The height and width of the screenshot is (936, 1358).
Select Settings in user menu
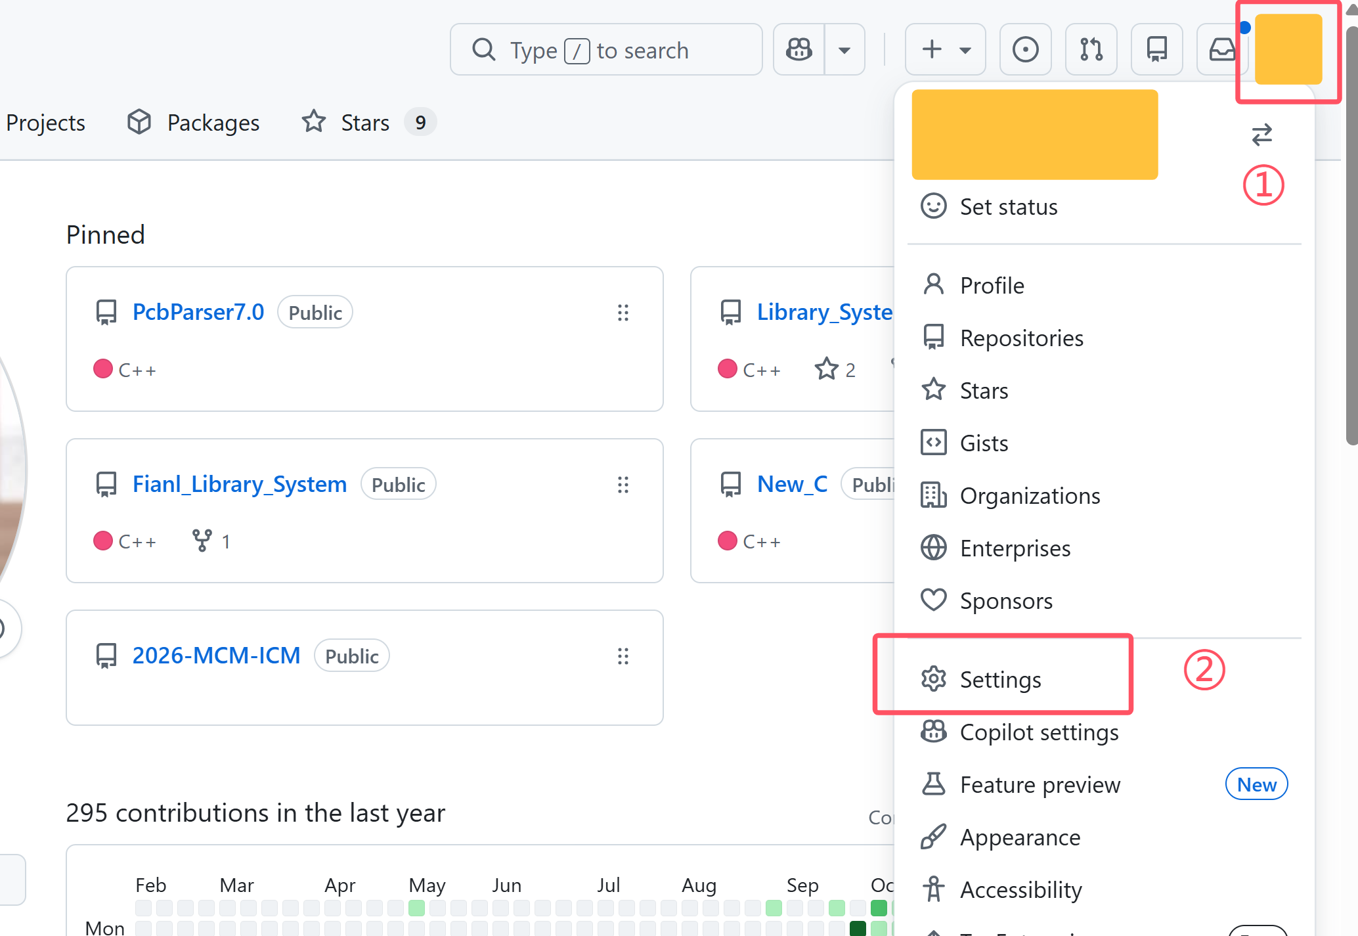[x=1000, y=679]
